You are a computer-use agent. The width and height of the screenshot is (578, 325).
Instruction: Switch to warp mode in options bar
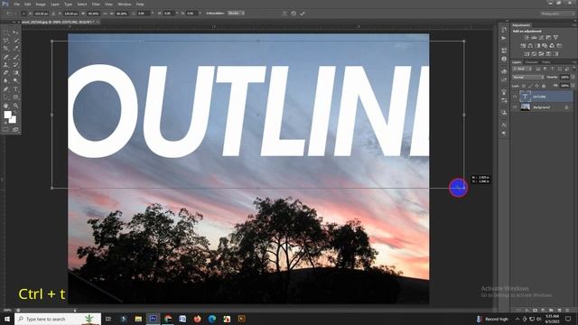tap(284, 14)
